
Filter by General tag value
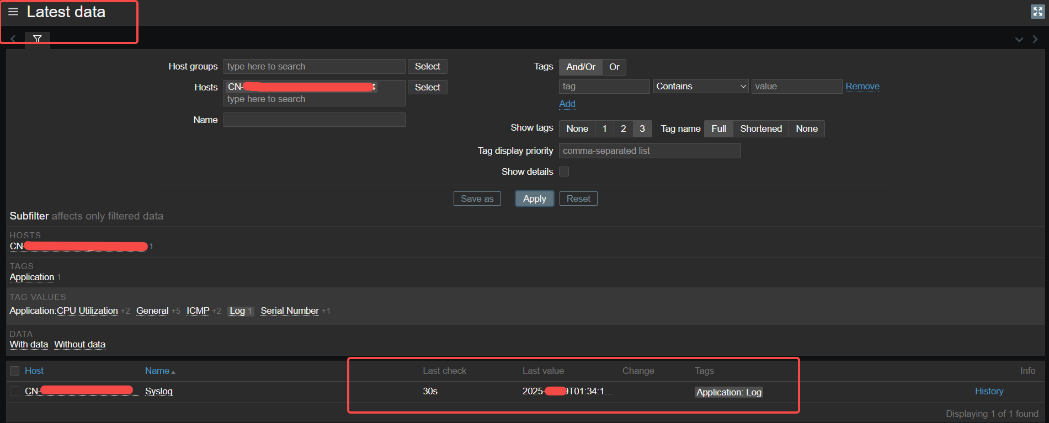[152, 310]
